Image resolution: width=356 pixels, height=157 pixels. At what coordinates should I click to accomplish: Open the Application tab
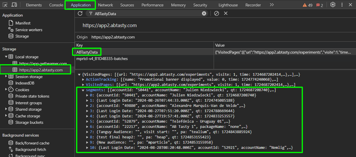(81, 5)
